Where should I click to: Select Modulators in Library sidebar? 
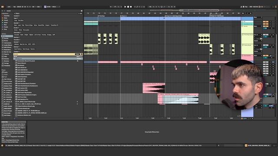coord(7,50)
